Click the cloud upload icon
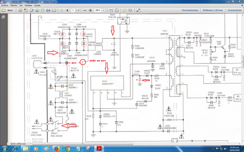 (x=37, y=10)
